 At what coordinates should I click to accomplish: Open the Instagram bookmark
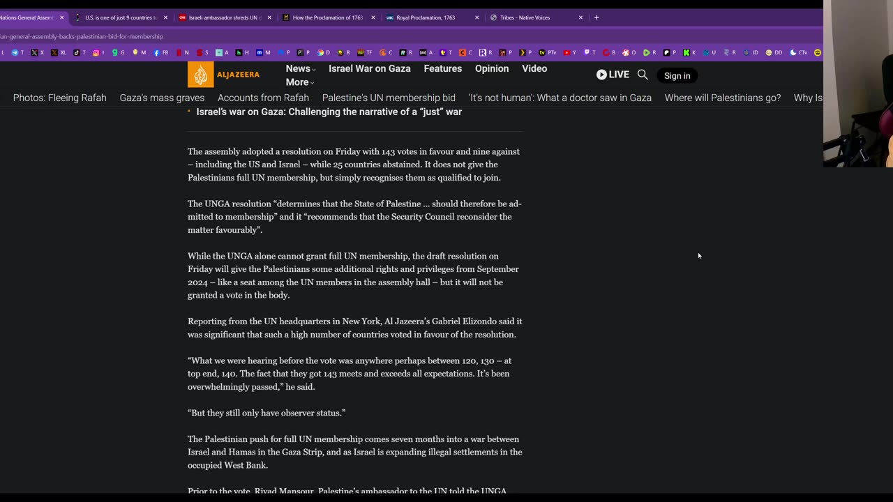pos(98,52)
